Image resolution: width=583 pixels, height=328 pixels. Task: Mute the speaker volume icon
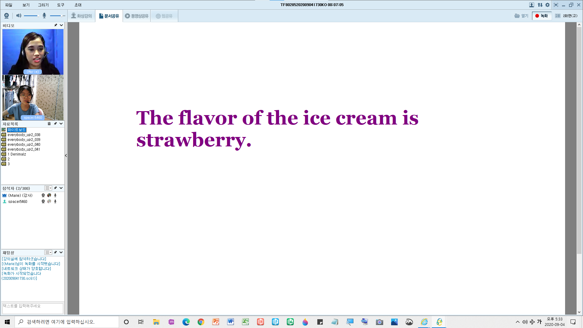(x=19, y=16)
